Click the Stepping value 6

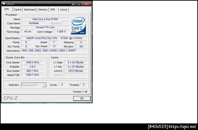(x=81, y=42)
